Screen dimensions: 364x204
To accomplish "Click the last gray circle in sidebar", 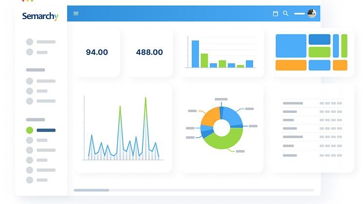I will point(30,180).
